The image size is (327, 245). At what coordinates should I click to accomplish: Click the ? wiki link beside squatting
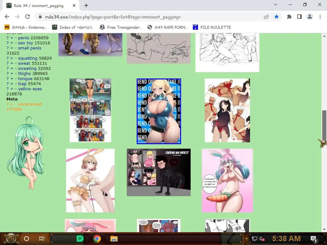(8, 58)
